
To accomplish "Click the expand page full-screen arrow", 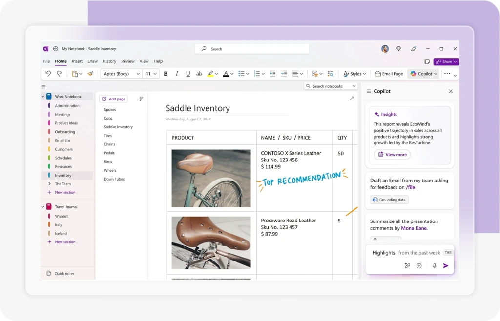I will click(352, 99).
